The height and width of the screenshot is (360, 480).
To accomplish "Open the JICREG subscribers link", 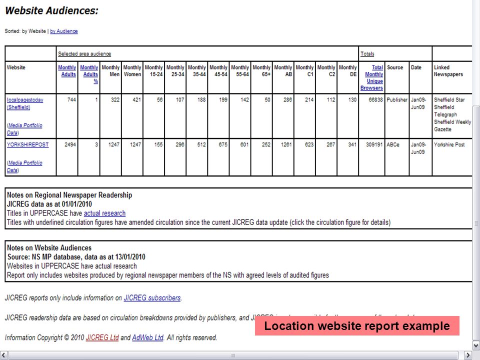I will [x=152, y=297].
